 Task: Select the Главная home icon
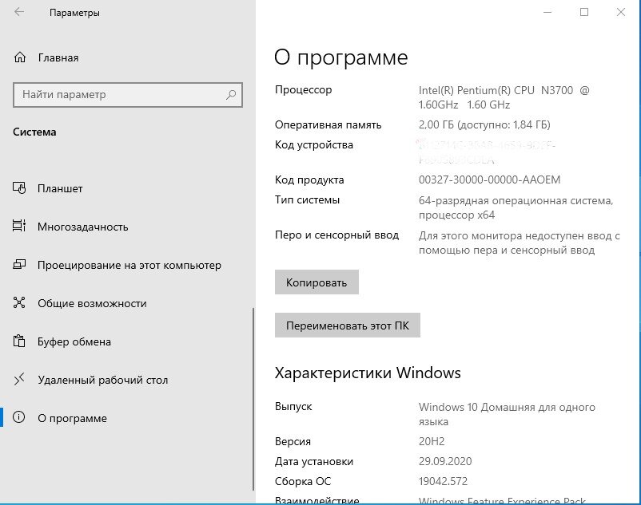pyautogui.click(x=18, y=57)
